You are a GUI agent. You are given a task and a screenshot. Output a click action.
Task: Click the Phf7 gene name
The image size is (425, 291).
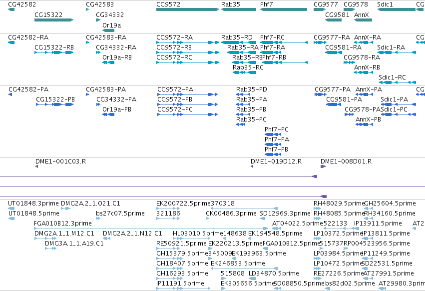pyautogui.click(x=267, y=4)
